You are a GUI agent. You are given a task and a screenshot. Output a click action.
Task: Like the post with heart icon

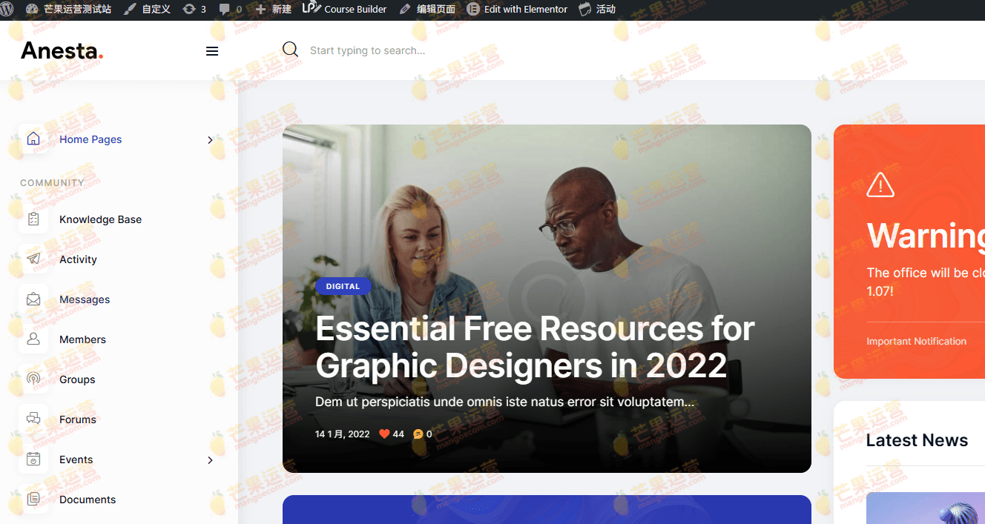384,434
